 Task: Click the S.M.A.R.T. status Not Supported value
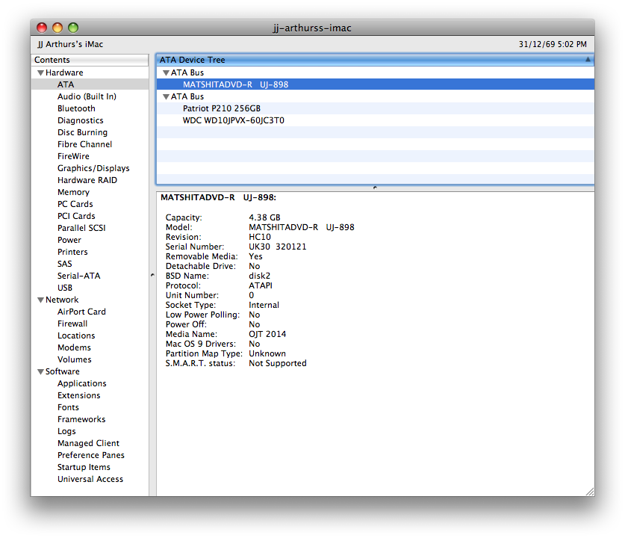(x=278, y=363)
